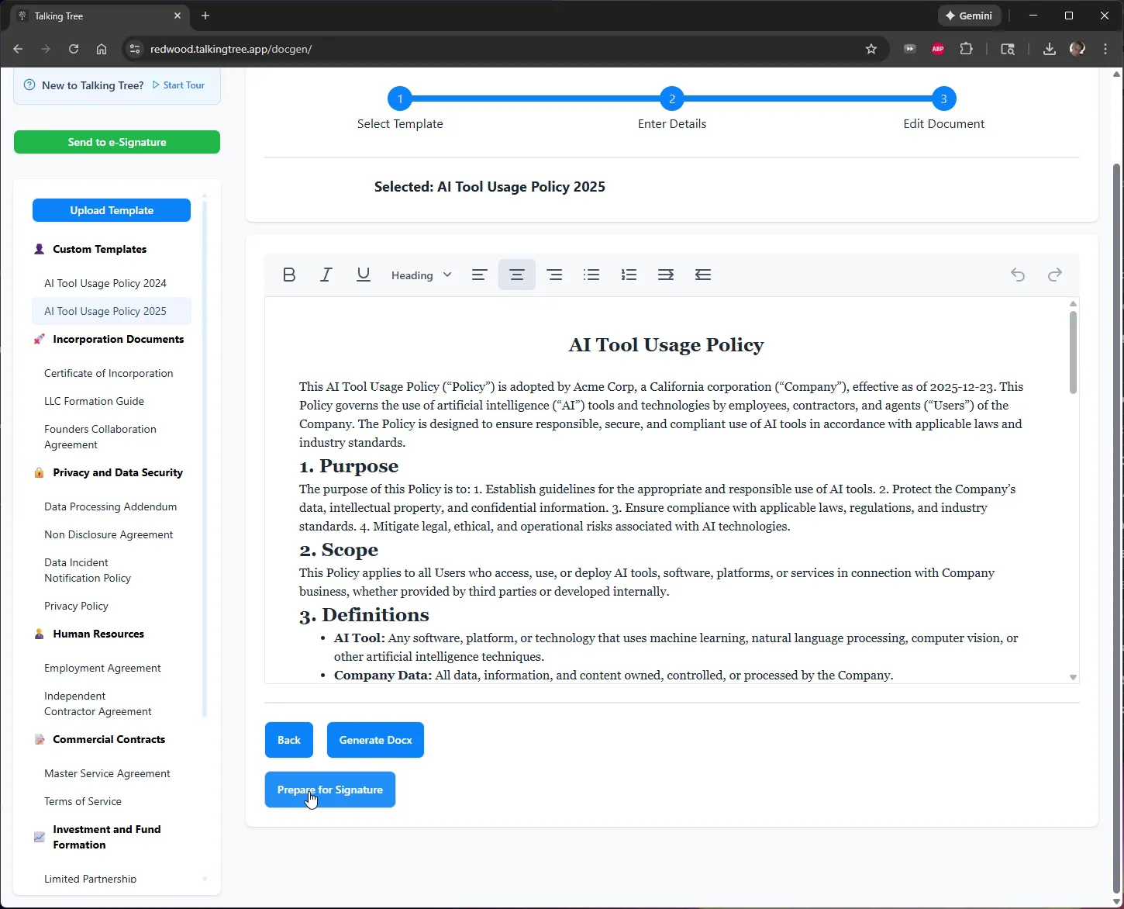This screenshot has height=909, width=1124.
Task: Click the Upload Template button
Action: (112, 210)
